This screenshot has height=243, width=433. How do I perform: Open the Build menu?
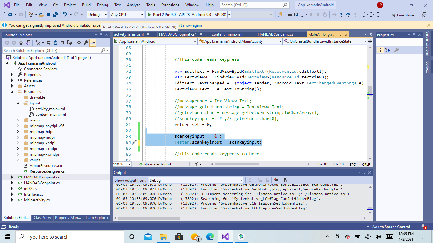(x=86, y=5)
